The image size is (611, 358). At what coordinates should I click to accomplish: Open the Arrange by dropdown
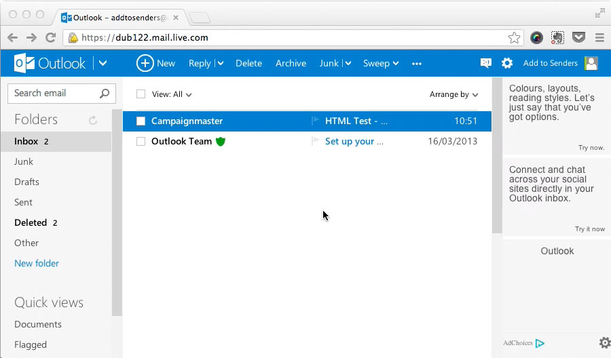[453, 94]
